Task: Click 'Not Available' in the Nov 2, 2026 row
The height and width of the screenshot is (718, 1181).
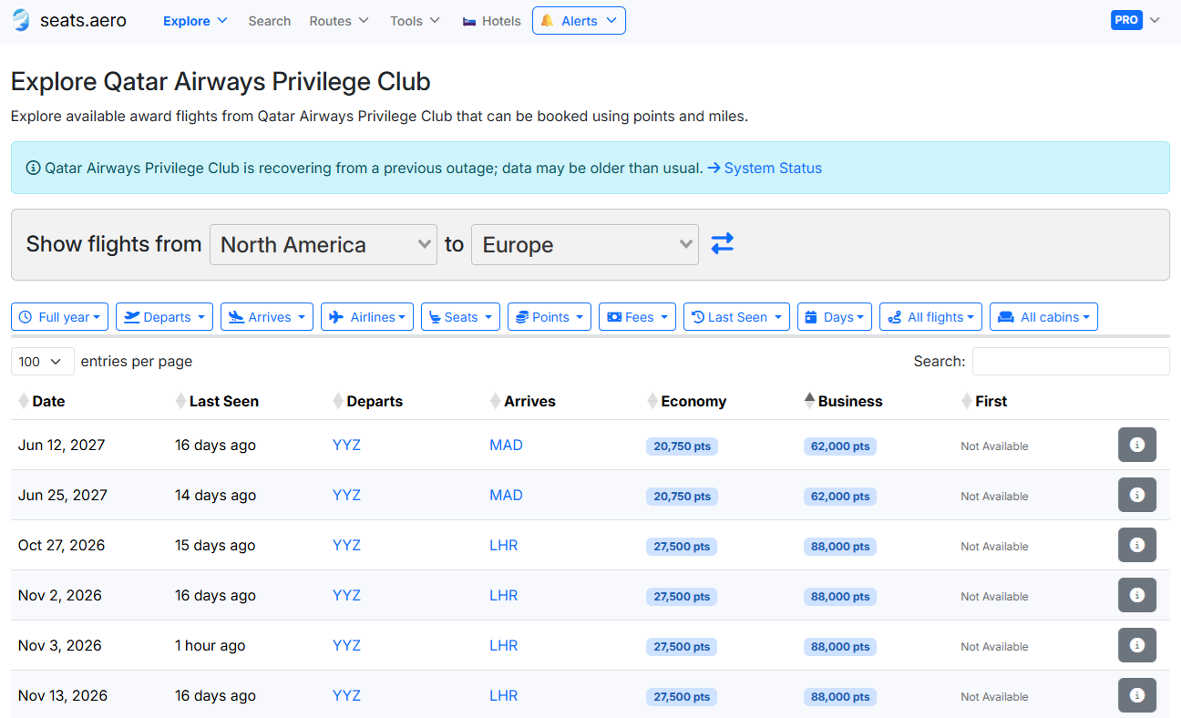Action: click(x=994, y=597)
